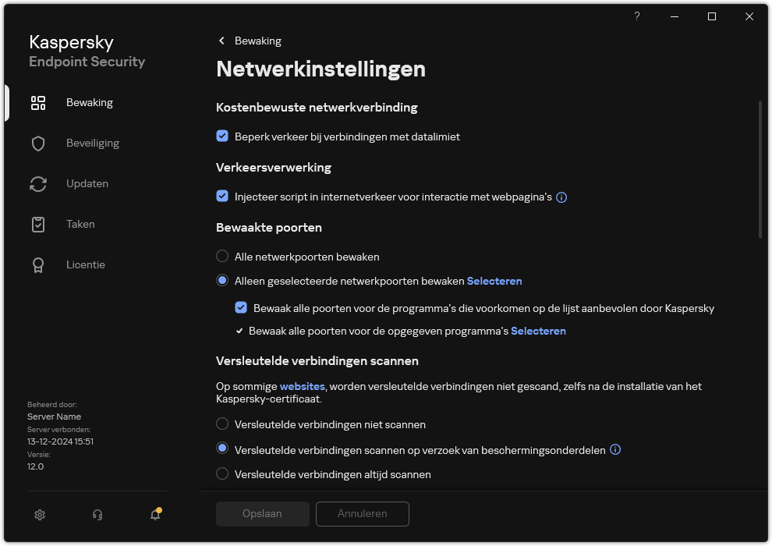Open Taken via the clipboard icon

coord(38,224)
